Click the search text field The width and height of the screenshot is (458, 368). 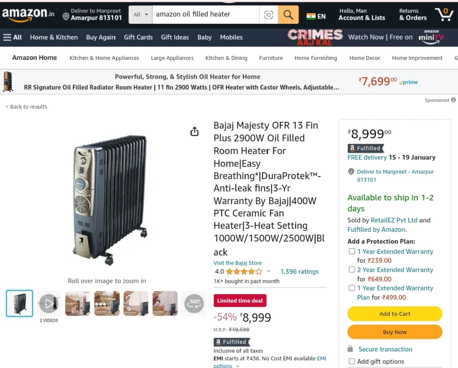coord(205,15)
